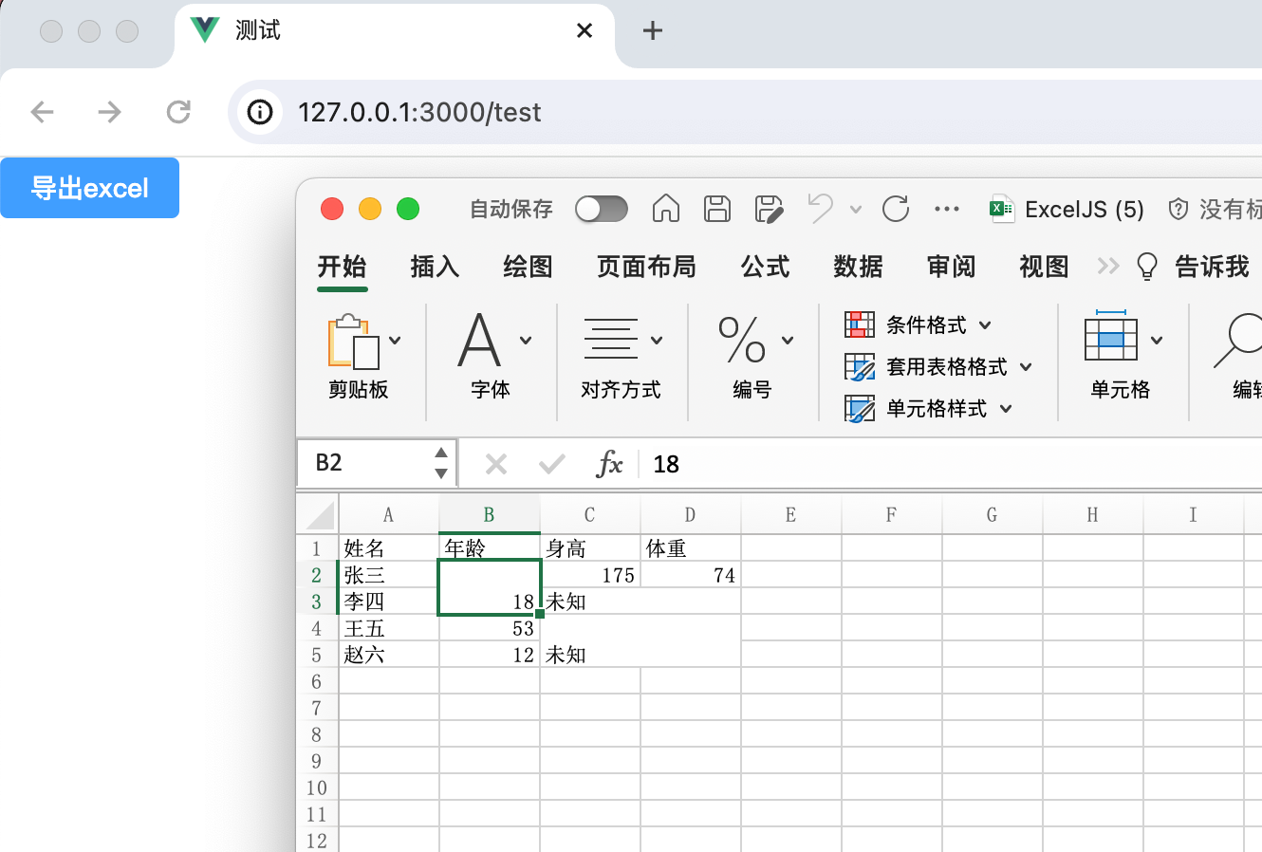Click the cell containing 王五
The width and height of the screenshot is (1262, 852).
click(388, 628)
